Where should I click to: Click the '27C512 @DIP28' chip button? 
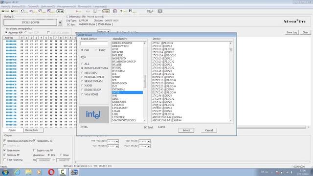point(30,22)
